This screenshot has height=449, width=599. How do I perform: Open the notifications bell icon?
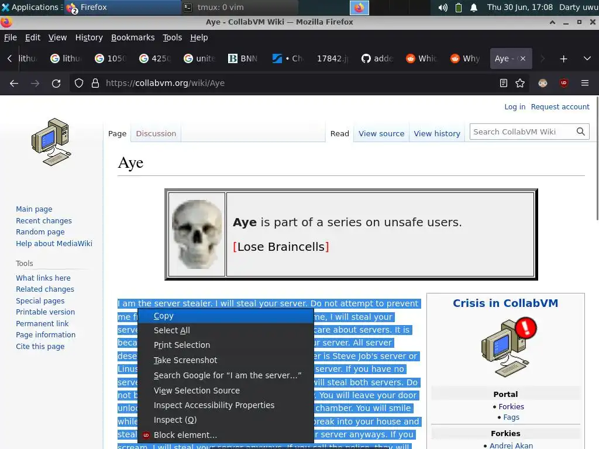point(474,7)
